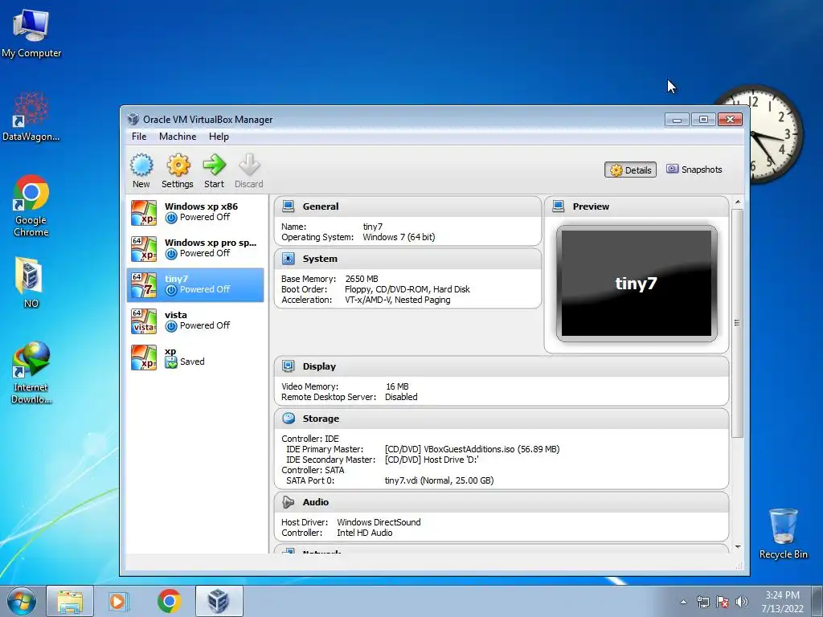The image size is (823, 617).
Task: Open the NO folder on desktop
Action: point(31,282)
